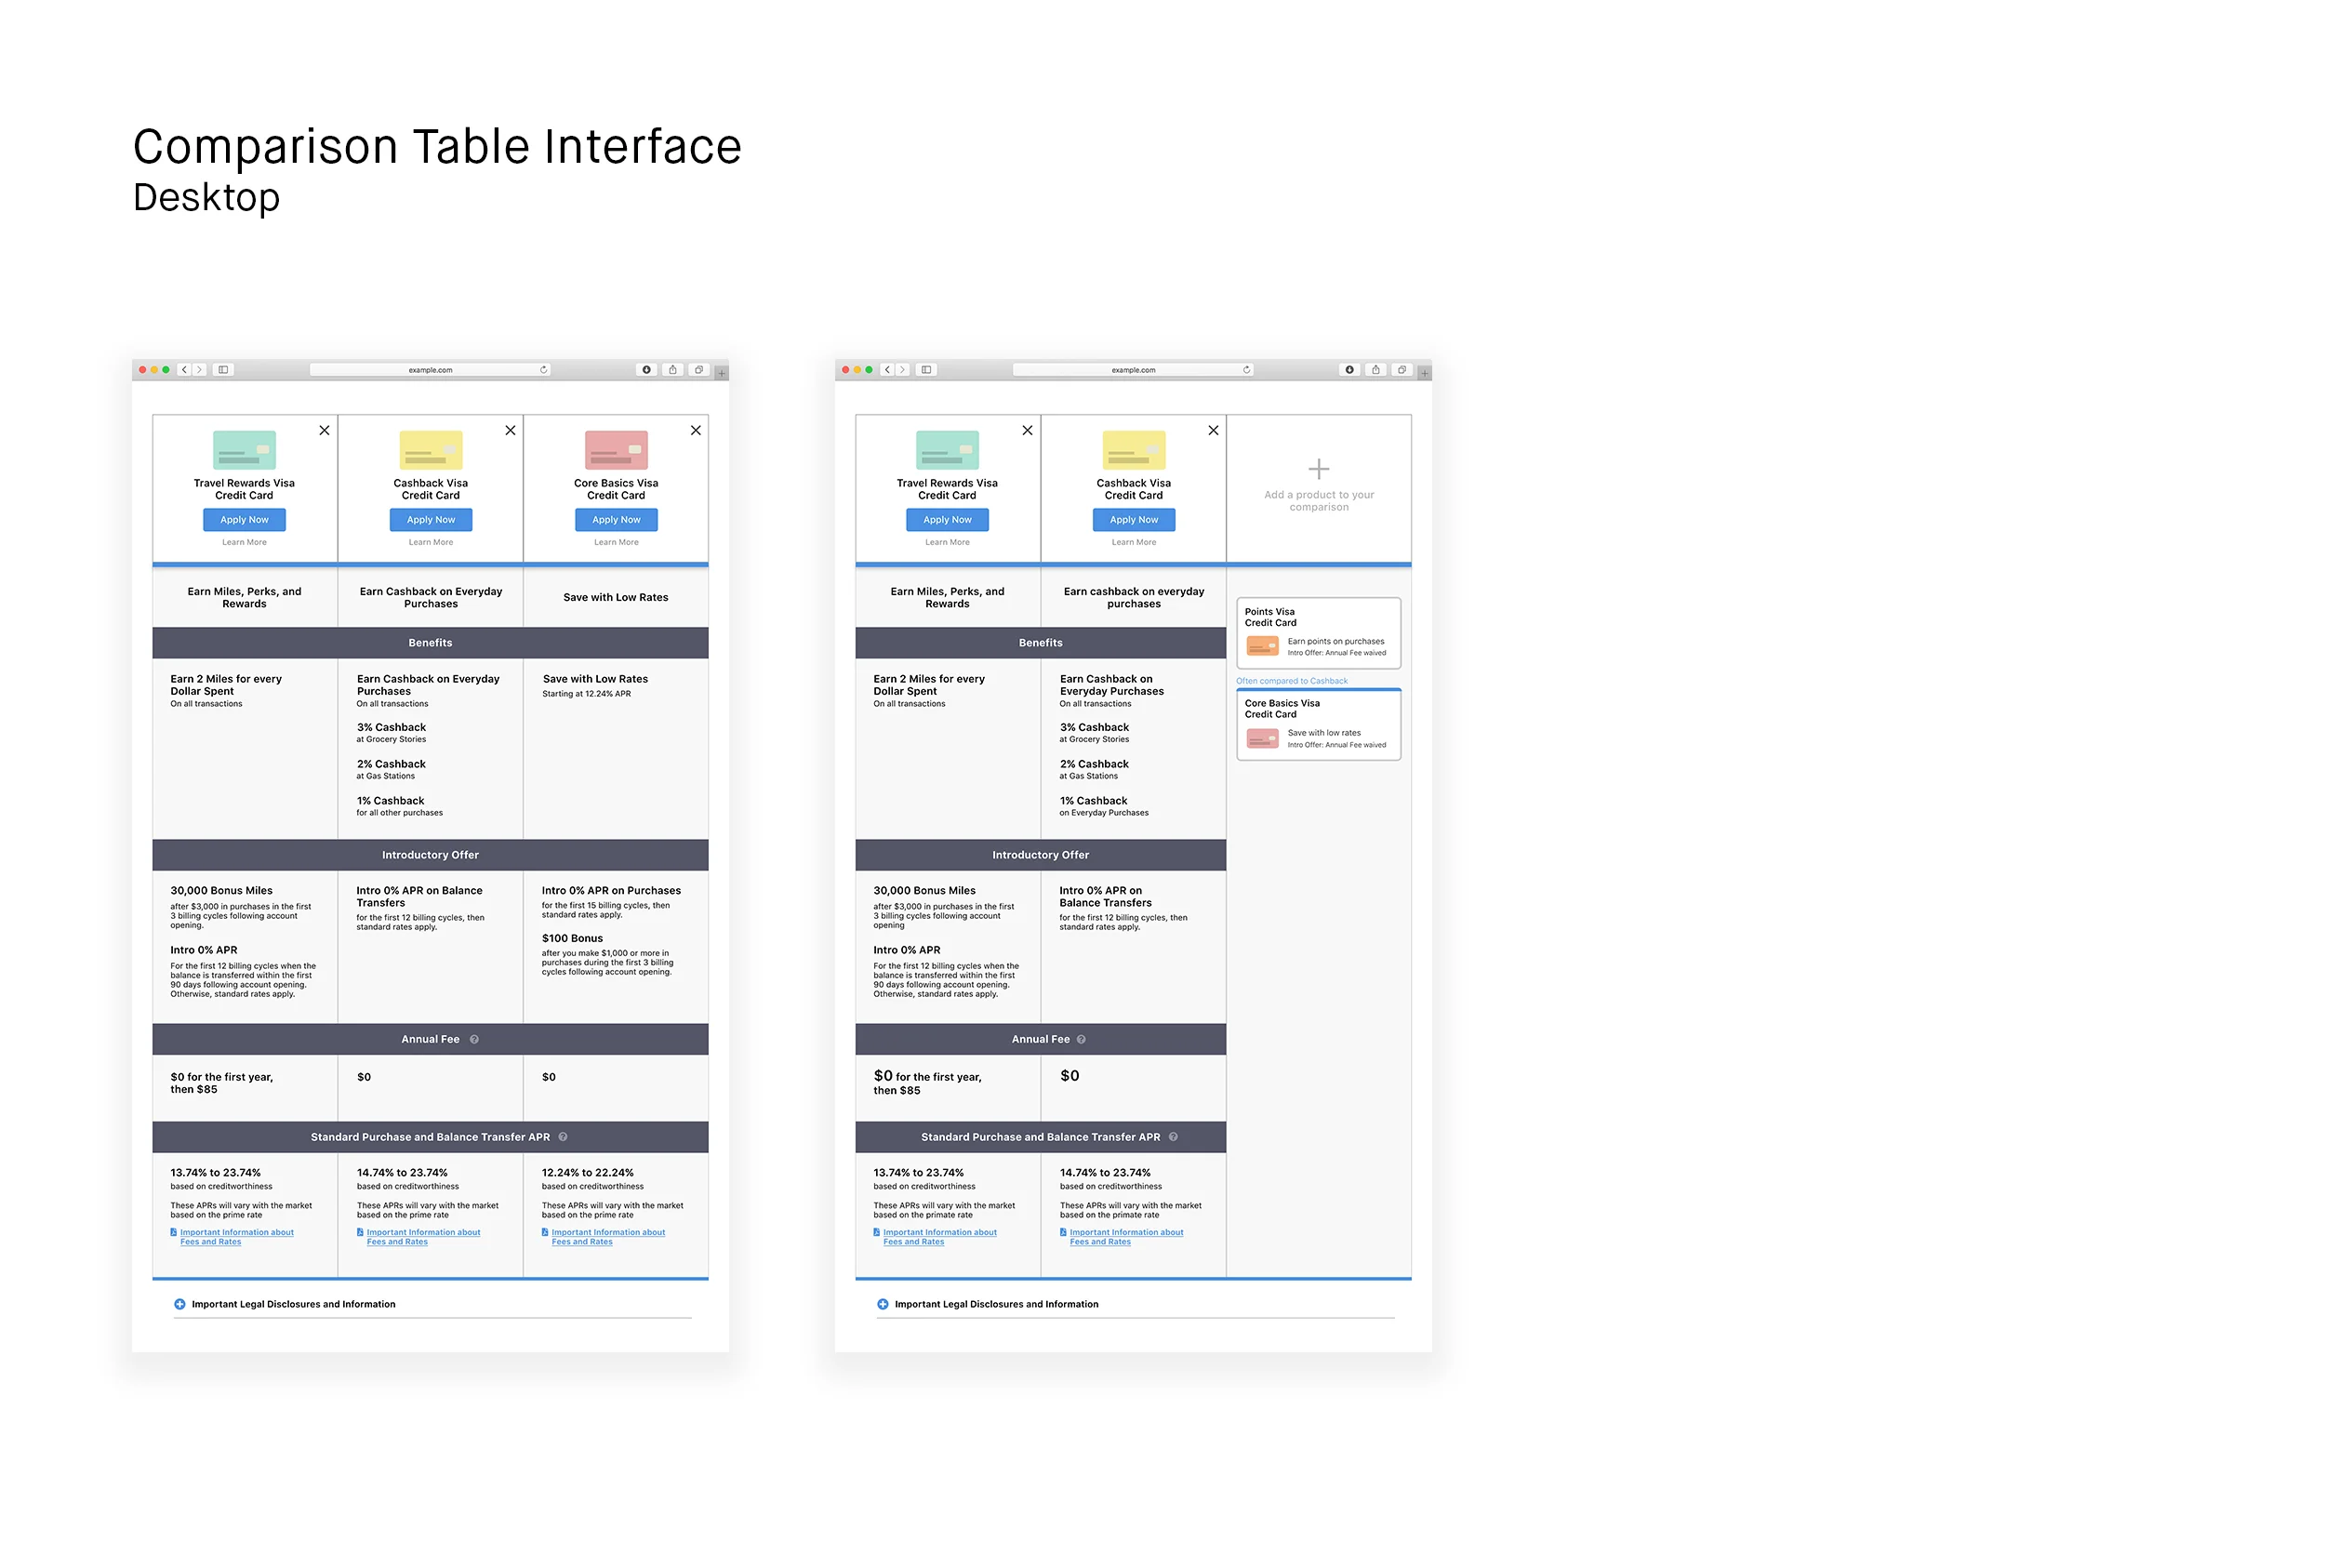Open new tab plus in right browser
The width and height of the screenshot is (2325, 1568).
(x=1424, y=373)
